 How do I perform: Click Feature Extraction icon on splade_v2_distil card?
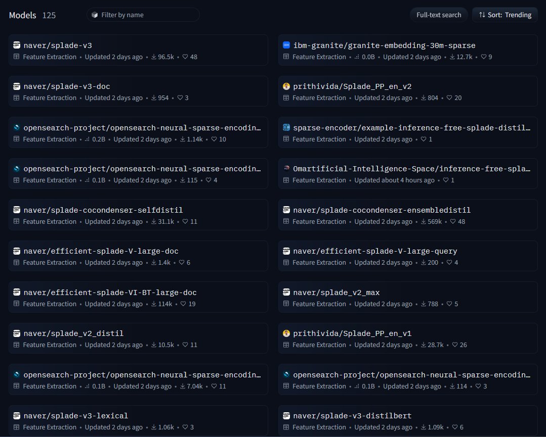point(16,345)
